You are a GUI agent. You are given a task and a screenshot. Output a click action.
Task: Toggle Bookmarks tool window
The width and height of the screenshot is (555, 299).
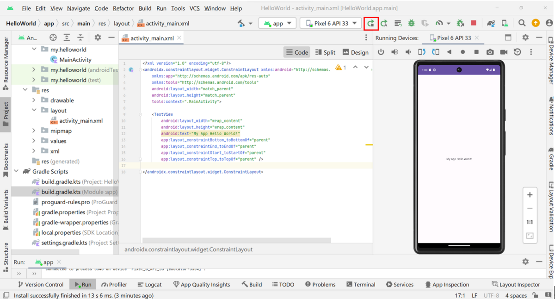coord(6,160)
